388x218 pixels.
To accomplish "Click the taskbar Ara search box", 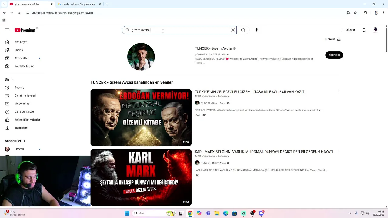I will point(155,213).
